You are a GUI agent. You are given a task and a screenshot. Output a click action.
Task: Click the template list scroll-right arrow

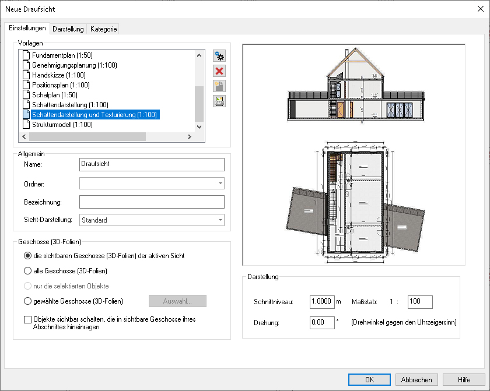190,137
